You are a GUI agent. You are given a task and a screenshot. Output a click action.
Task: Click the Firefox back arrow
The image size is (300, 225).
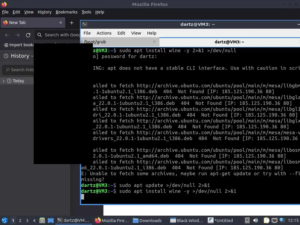point(7,35)
